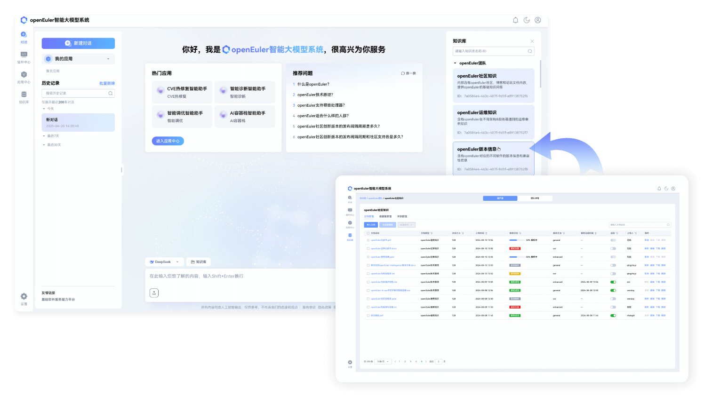This screenshot has height=396, width=704.
Task: Switch to the 数据集管理 tab
Action: pos(385,217)
